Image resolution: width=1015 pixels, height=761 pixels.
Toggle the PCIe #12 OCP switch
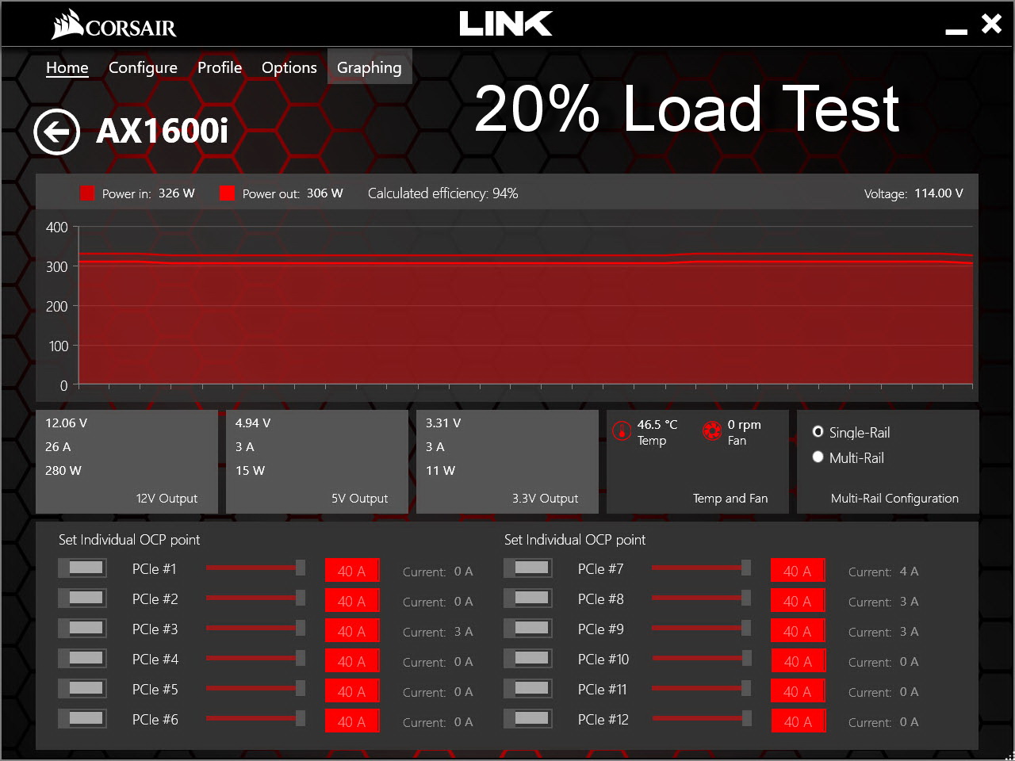point(528,719)
